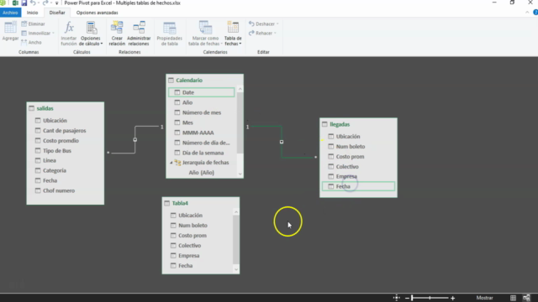Image resolution: width=538 pixels, height=302 pixels.
Task: Click the Crear relación icon
Action: point(117,28)
